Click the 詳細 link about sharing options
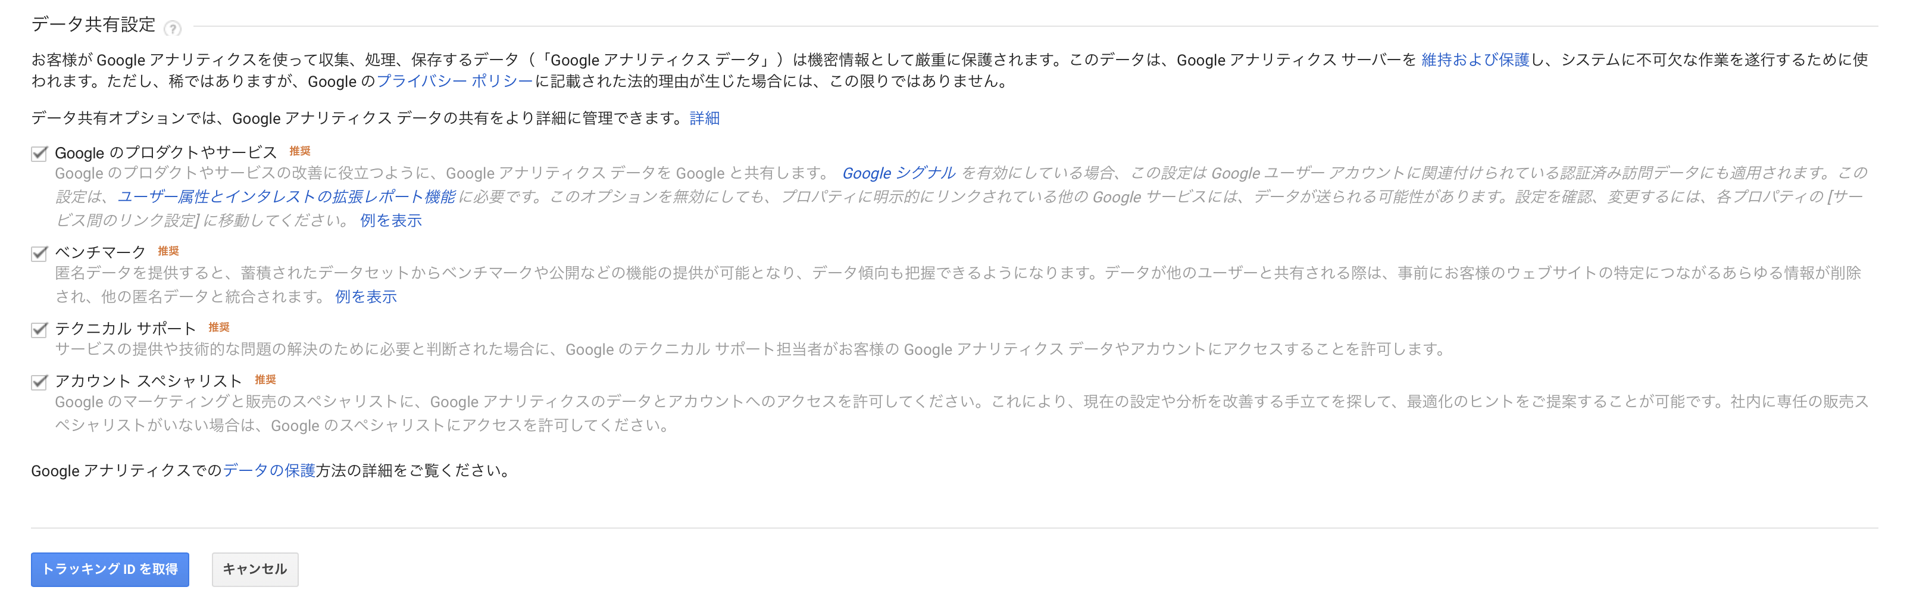Image resolution: width=1907 pixels, height=612 pixels. (704, 118)
